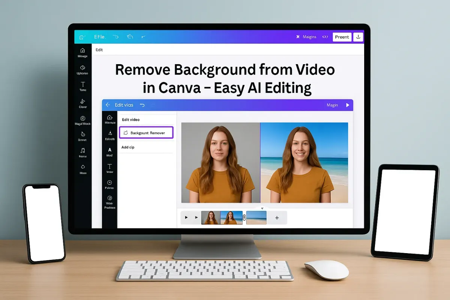The image size is (450, 300).
Task: Select the gray-background video preview
Action: pos(220,163)
